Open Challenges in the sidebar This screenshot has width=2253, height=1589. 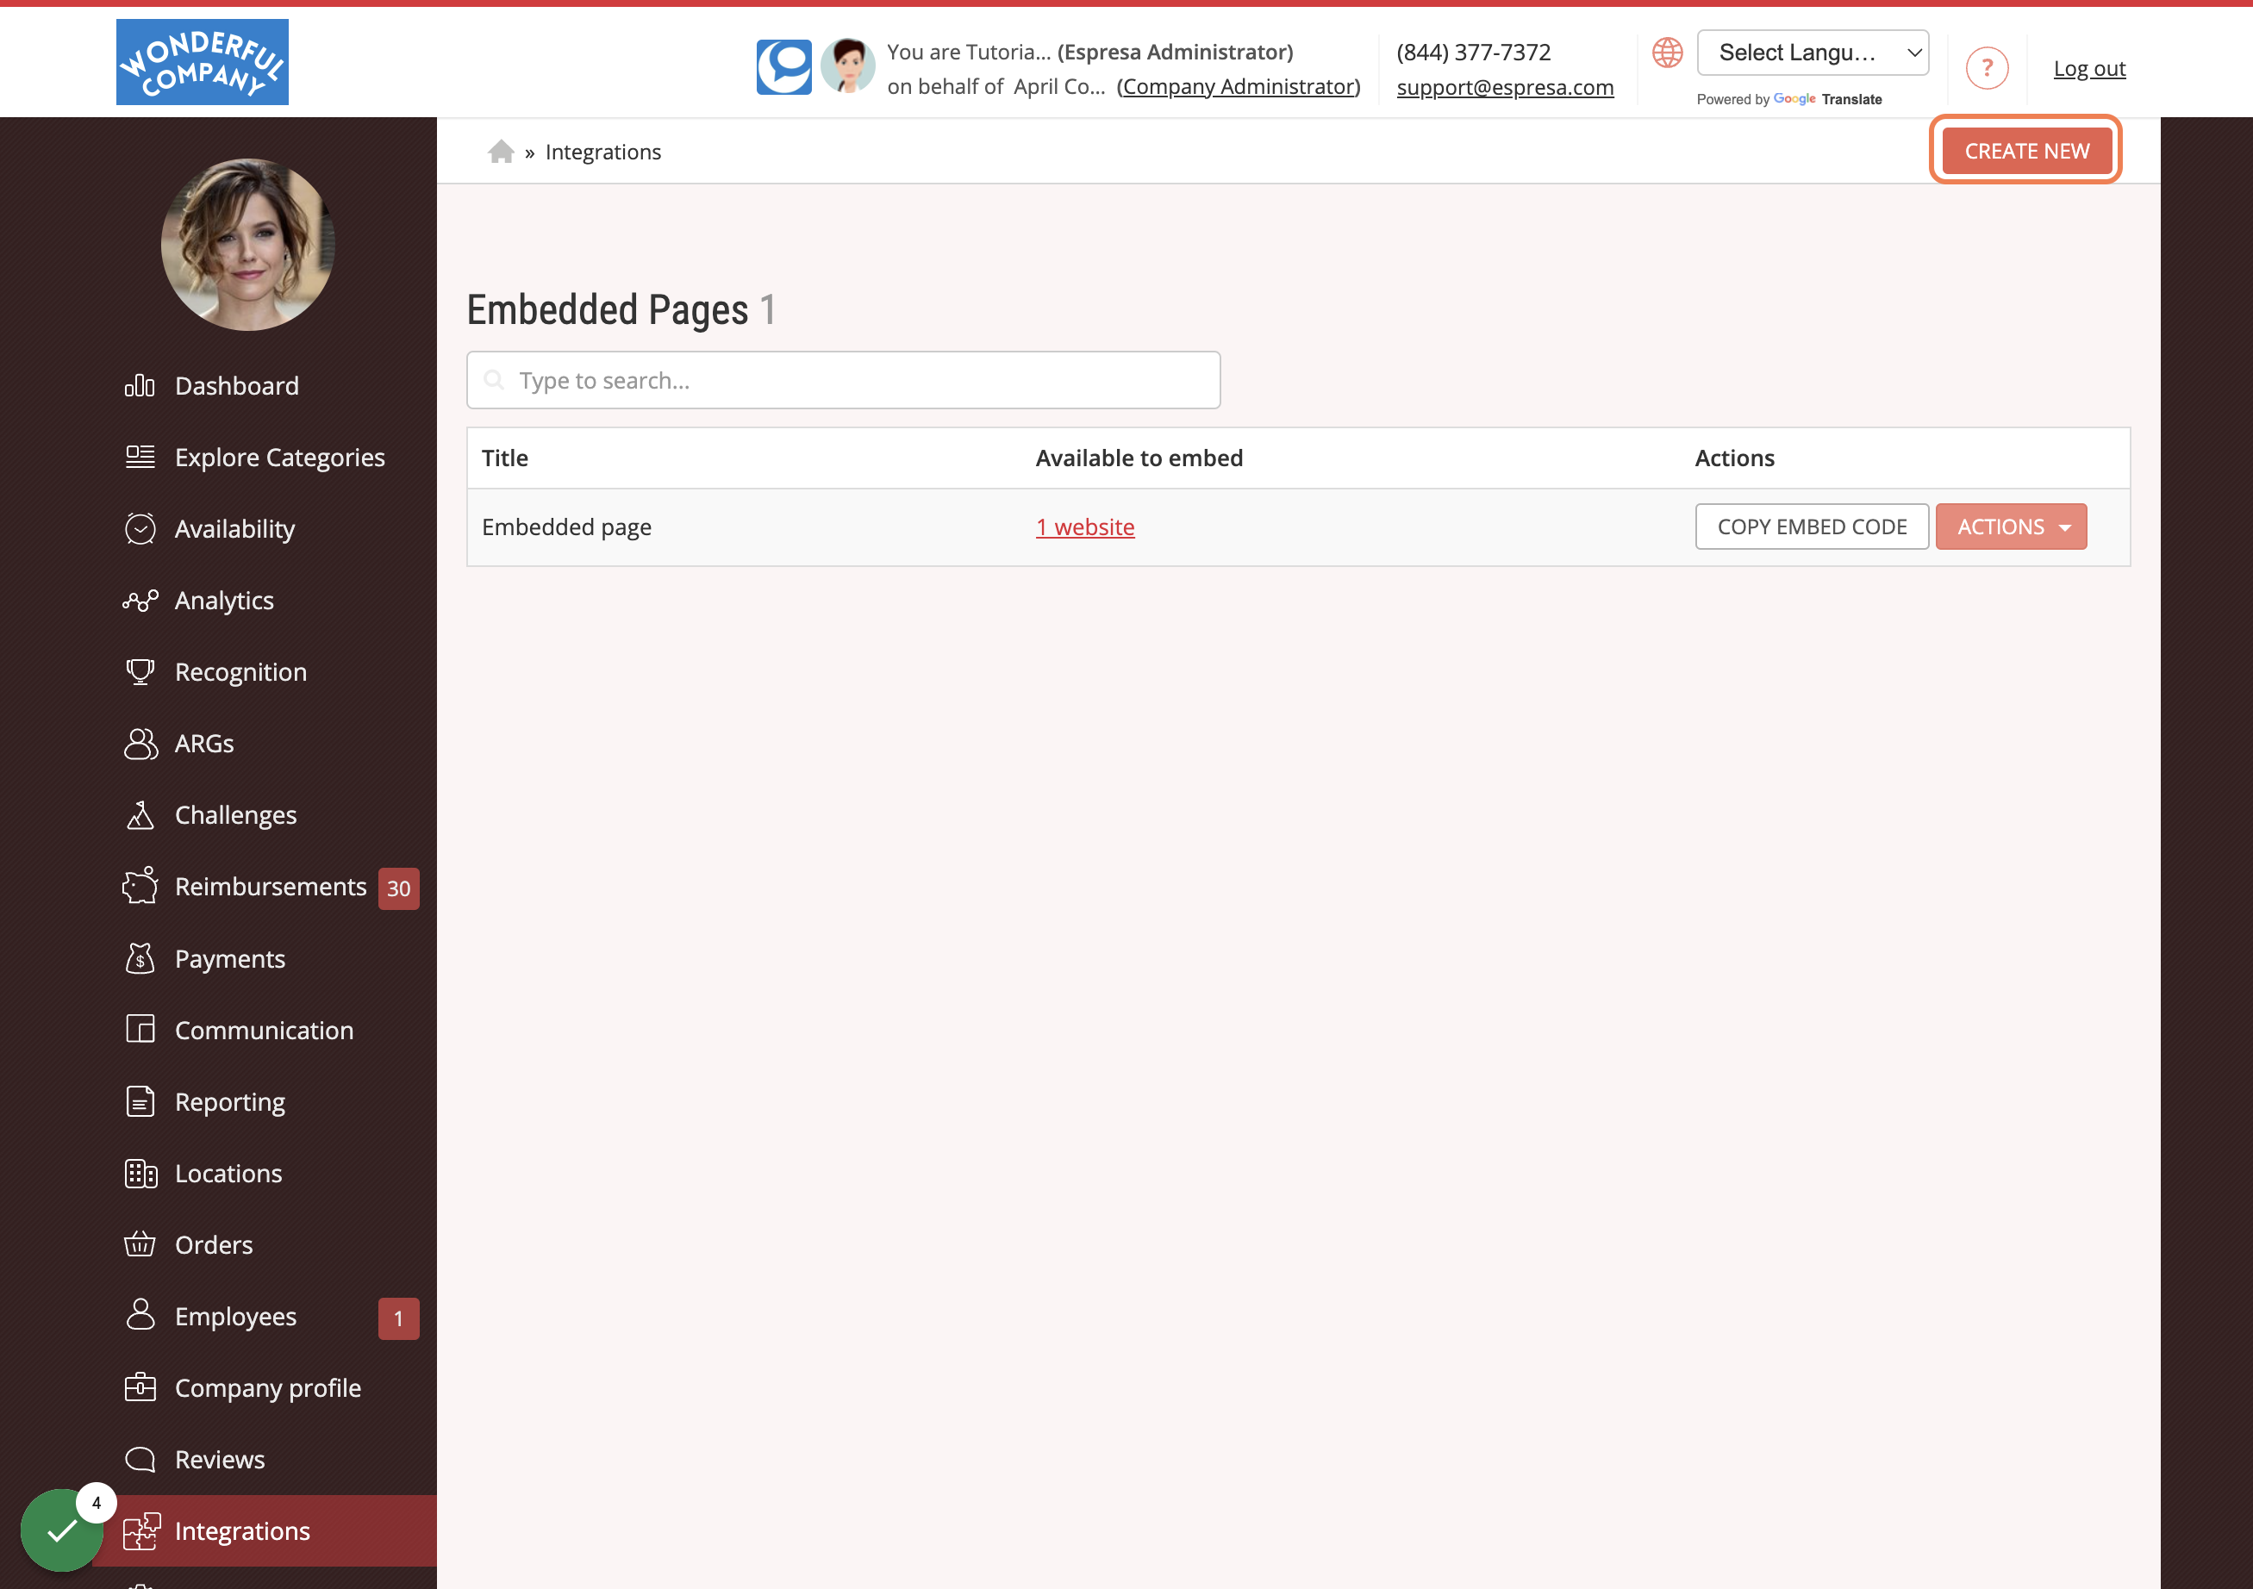click(x=235, y=815)
